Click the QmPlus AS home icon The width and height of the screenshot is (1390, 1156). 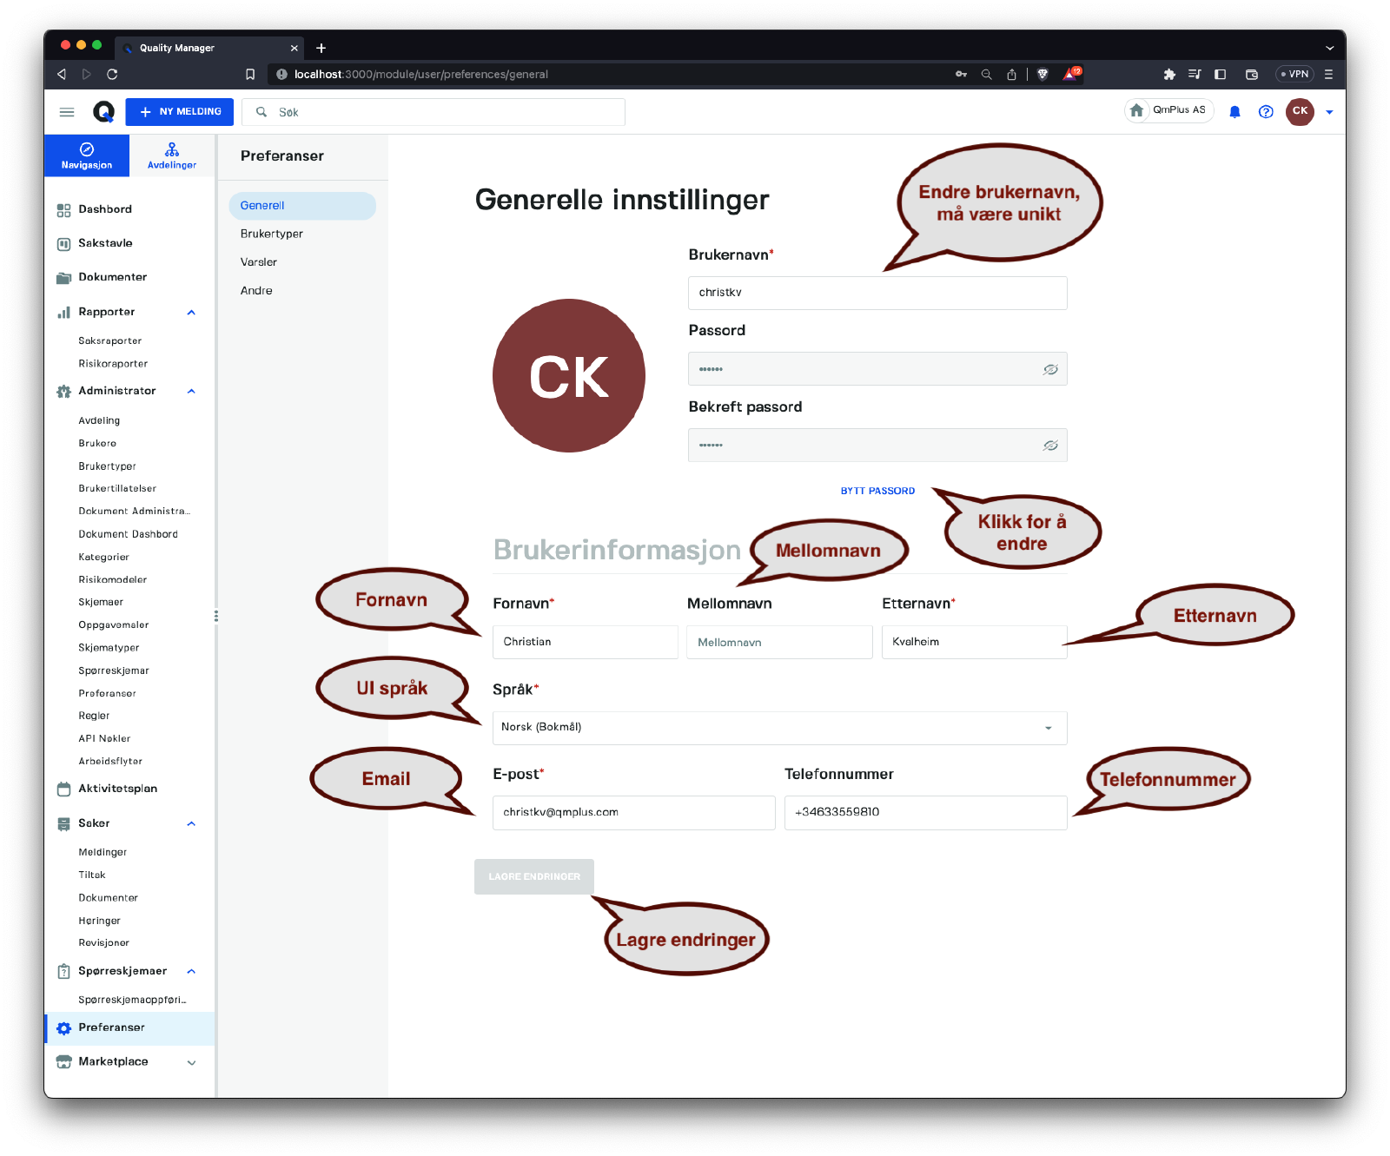pos(1136,110)
